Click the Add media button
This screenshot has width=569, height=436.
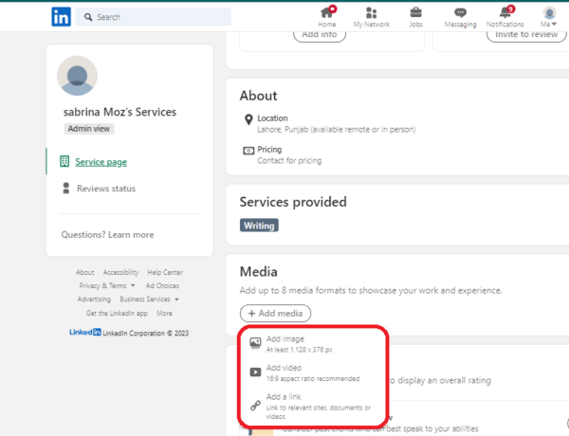click(x=275, y=314)
